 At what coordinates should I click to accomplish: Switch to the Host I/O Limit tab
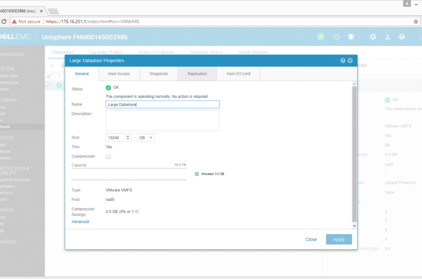[x=239, y=74]
